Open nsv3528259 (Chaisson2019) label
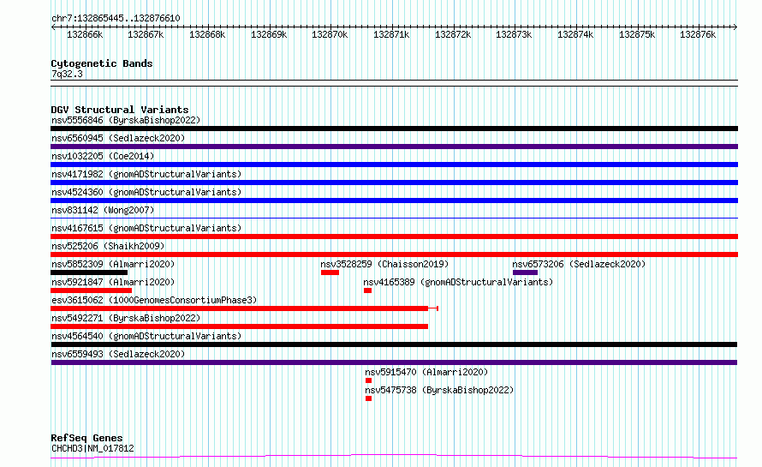762x467 pixels. 384,264
